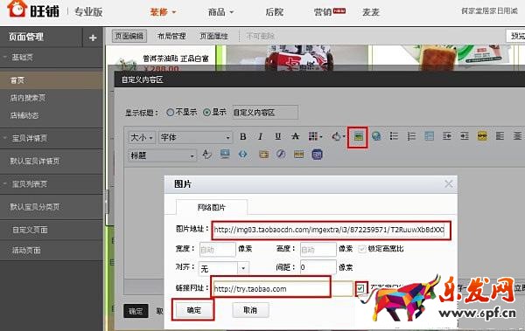Click the 预览 button

click(x=515, y=36)
